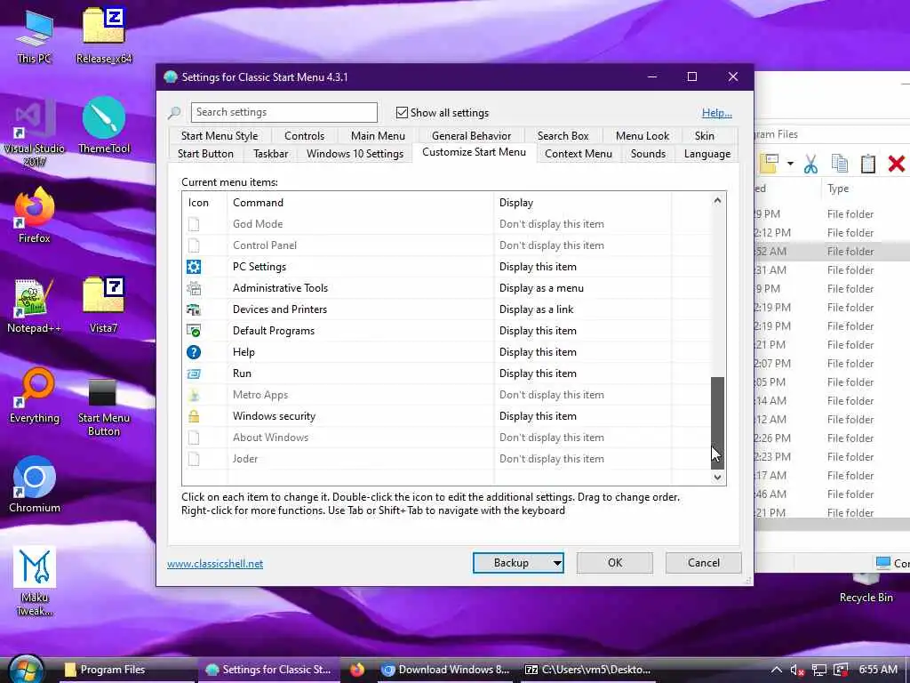Click the Type column header in Explorer
910x683 pixels.
click(838, 189)
